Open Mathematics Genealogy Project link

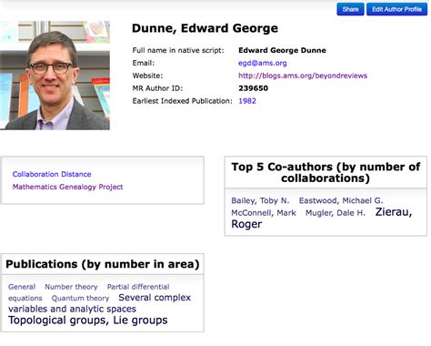tap(67, 187)
